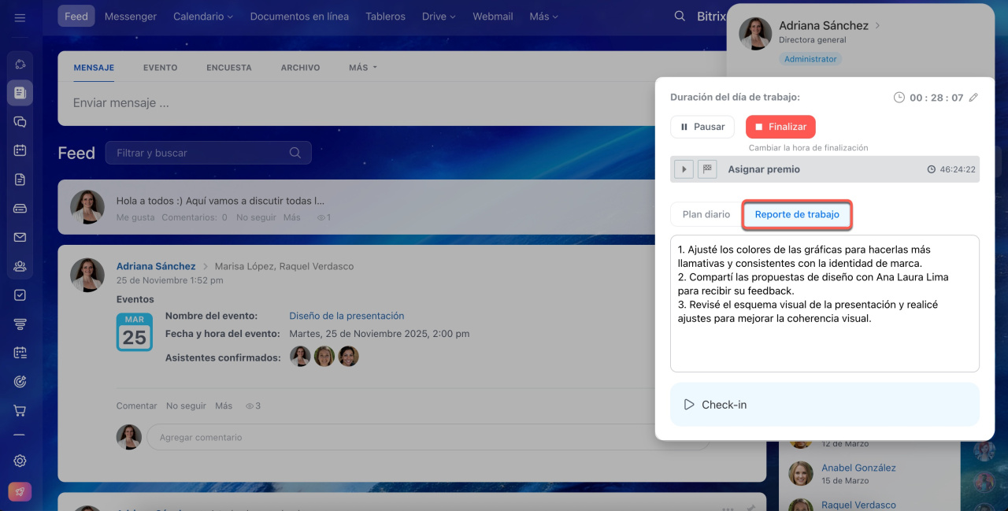Expand the Drive dropdown in the top menu
The image size is (1008, 511).
(439, 17)
